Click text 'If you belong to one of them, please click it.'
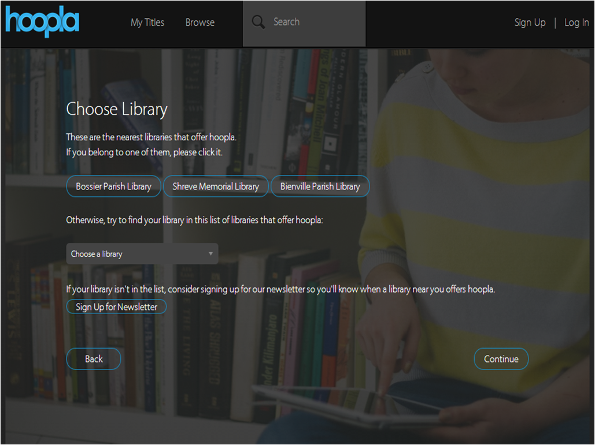This screenshot has width=595, height=445. (144, 152)
